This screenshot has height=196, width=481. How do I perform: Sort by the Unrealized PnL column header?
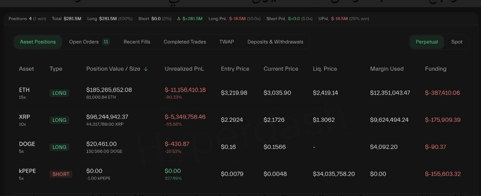[184, 69]
